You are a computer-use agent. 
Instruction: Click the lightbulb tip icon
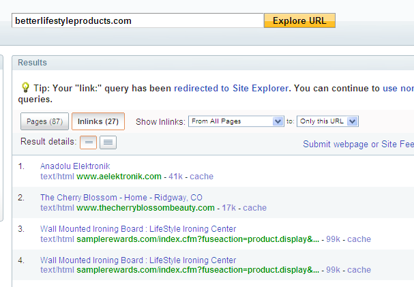(25, 87)
